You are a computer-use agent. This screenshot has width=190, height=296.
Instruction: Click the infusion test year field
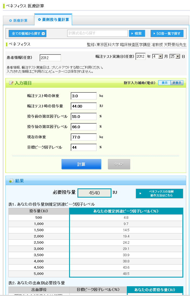point(140,56)
